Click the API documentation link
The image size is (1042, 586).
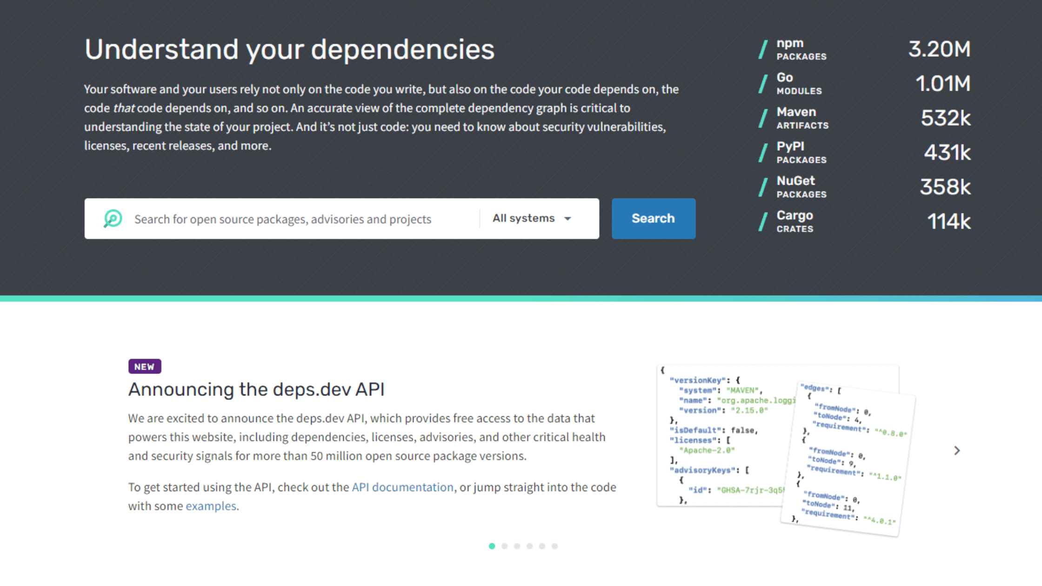coord(402,487)
